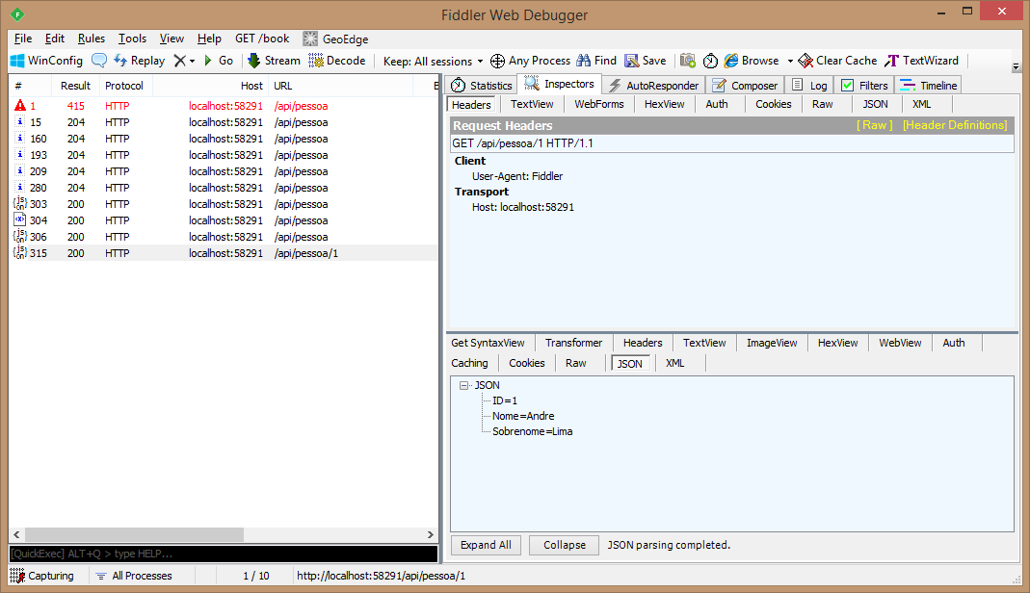Click the Fiddler app icon in title bar
This screenshot has width=1030, height=593.
pyautogui.click(x=17, y=14)
